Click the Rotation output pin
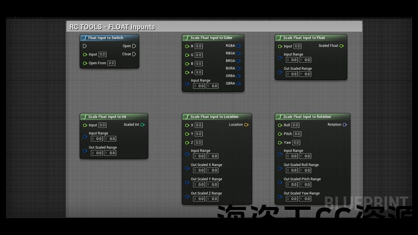 pyautogui.click(x=345, y=125)
